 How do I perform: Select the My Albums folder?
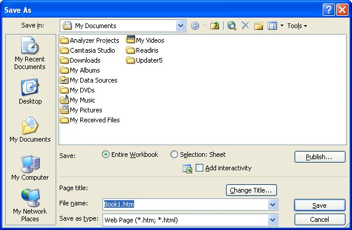pos(80,70)
